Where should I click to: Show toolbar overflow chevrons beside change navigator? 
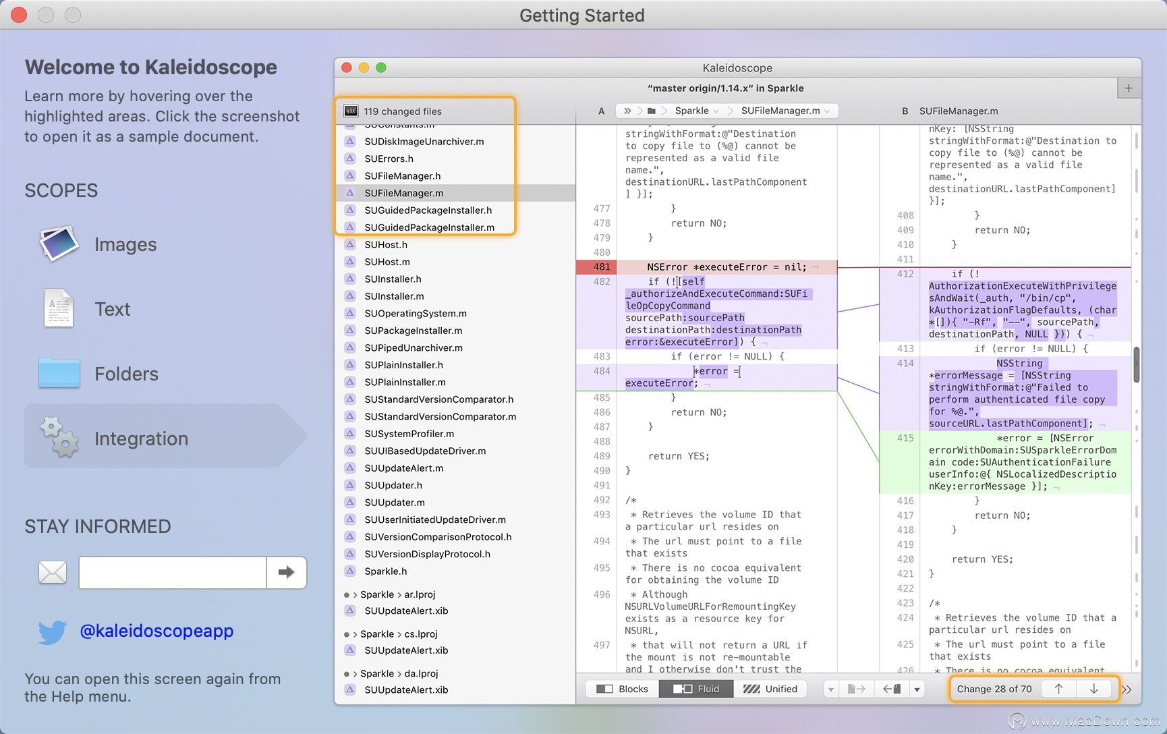pyautogui.click(x=1127, y=689)
